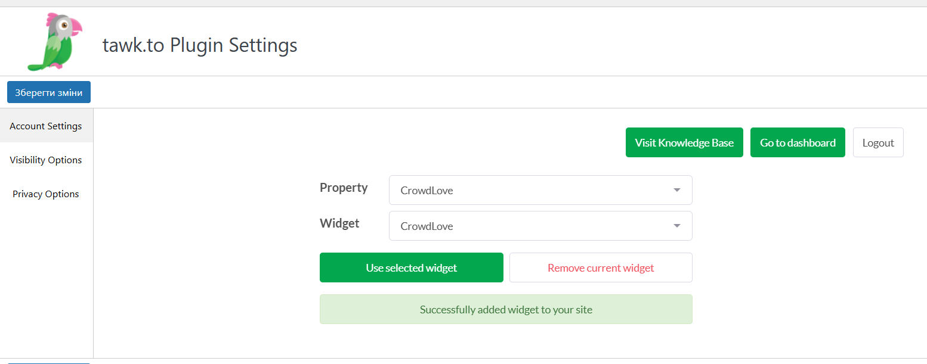Click the Visit Knowledge Base button

684,142
